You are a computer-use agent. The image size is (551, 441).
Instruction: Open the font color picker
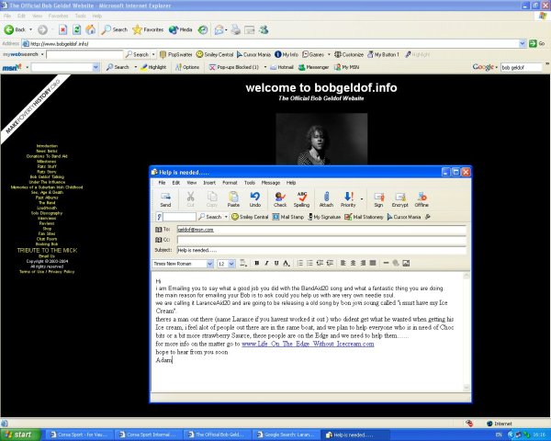pos(287,264)
